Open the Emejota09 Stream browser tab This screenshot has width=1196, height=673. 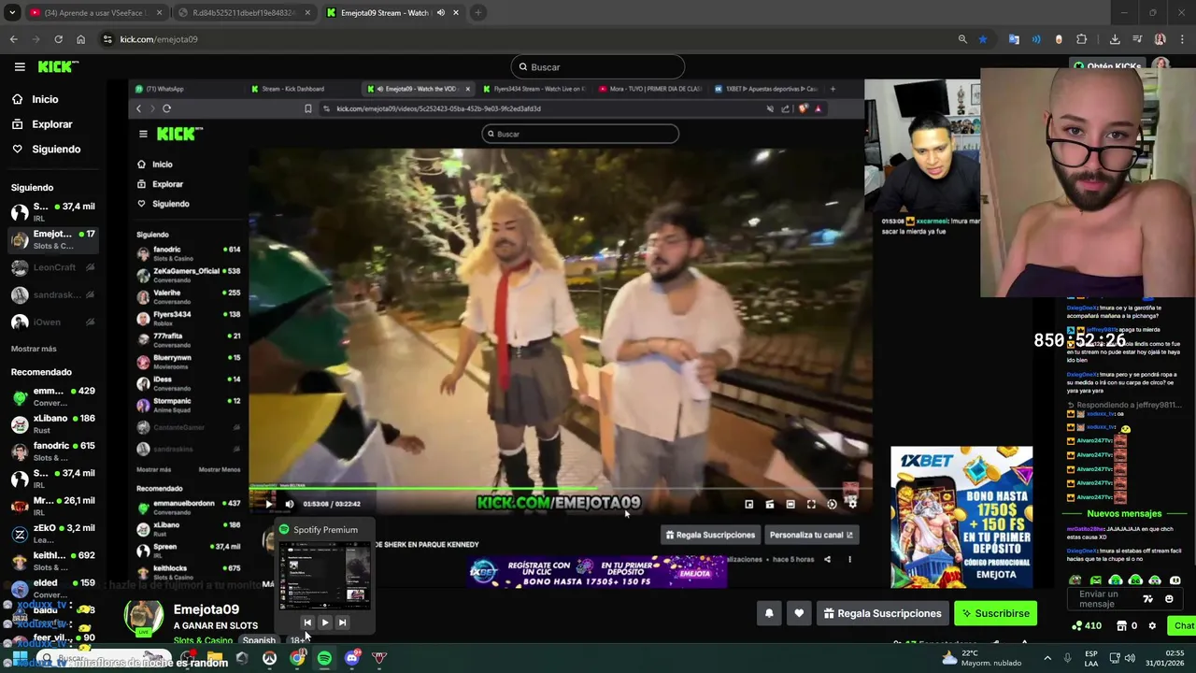click(392, 13)
